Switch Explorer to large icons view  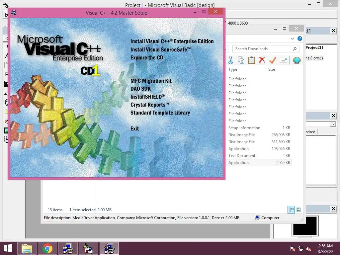tap(298, 210)
